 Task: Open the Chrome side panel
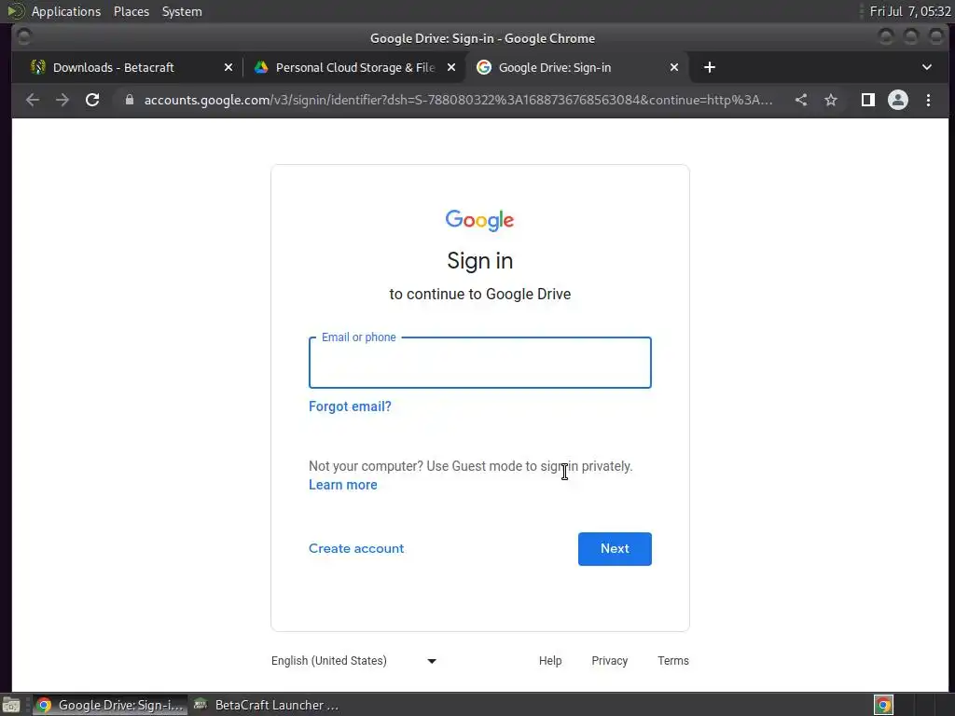tap(868, 100)
